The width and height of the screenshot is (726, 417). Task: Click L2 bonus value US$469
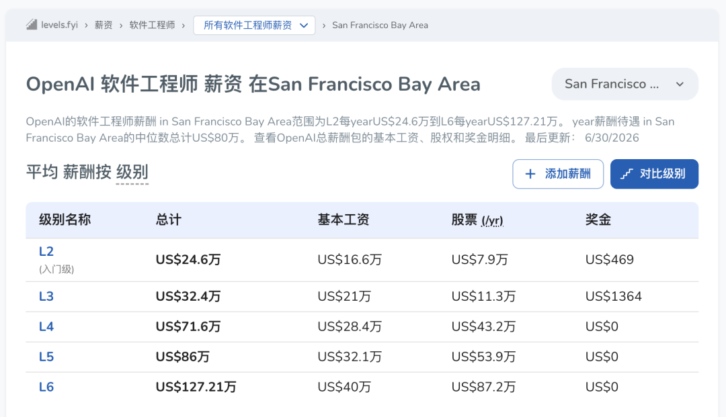609,260
